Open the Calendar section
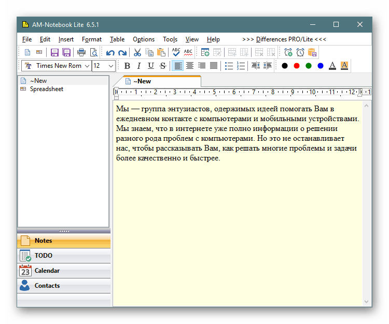 [x=47, y=271]
